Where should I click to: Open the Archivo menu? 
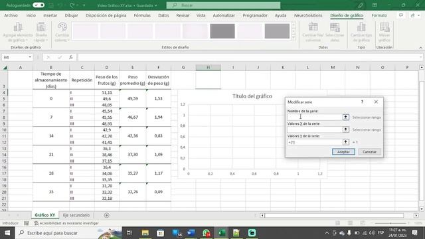click(11, 15)
